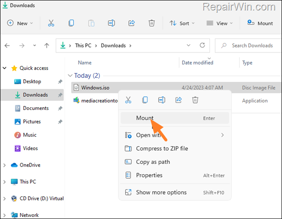Click the Search Downloads field
This screenshot has width=282, height=219.
(248, 46)
